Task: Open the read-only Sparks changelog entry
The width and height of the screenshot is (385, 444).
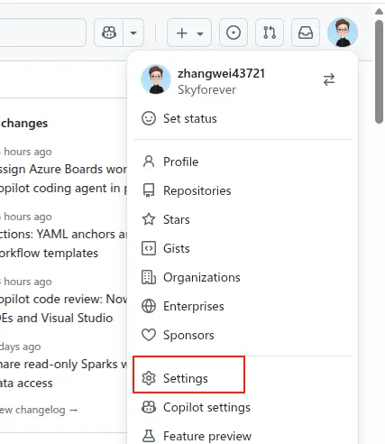Action: 63,374
